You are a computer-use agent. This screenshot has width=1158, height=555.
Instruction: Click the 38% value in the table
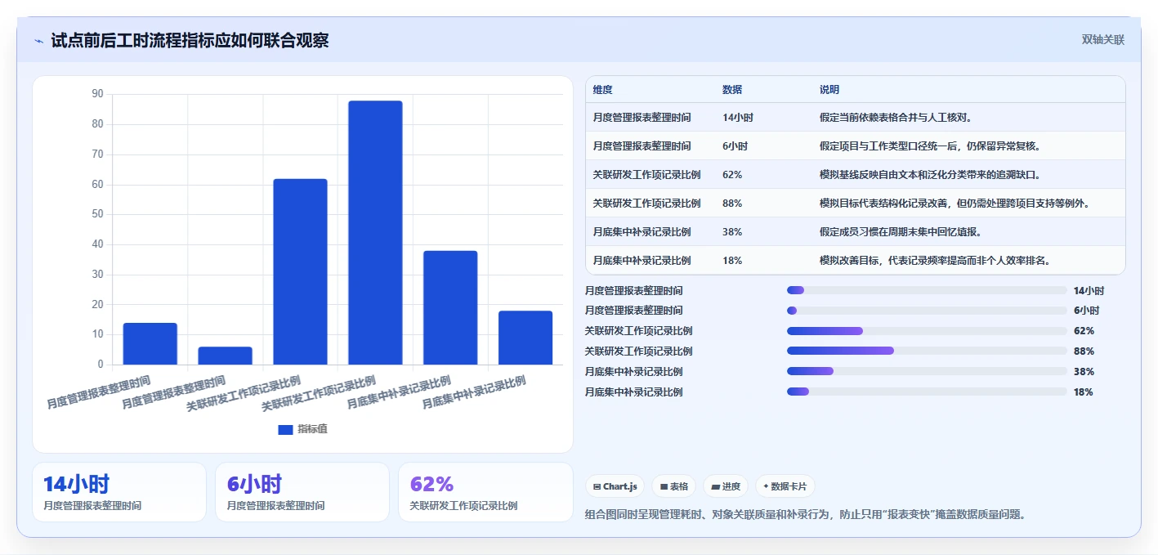tap(732, 232)
